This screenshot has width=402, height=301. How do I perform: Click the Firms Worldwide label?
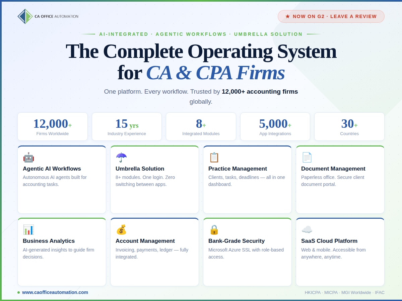tap(53, 134)
